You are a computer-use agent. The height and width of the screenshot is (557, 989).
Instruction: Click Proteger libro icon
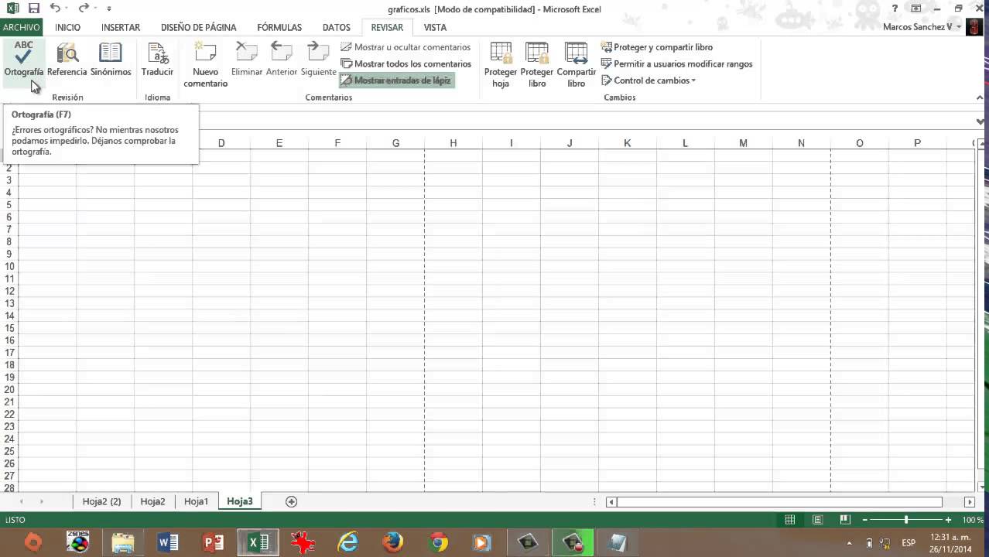pos(537,65)
